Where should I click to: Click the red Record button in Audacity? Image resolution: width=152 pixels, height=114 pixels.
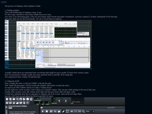53,42
